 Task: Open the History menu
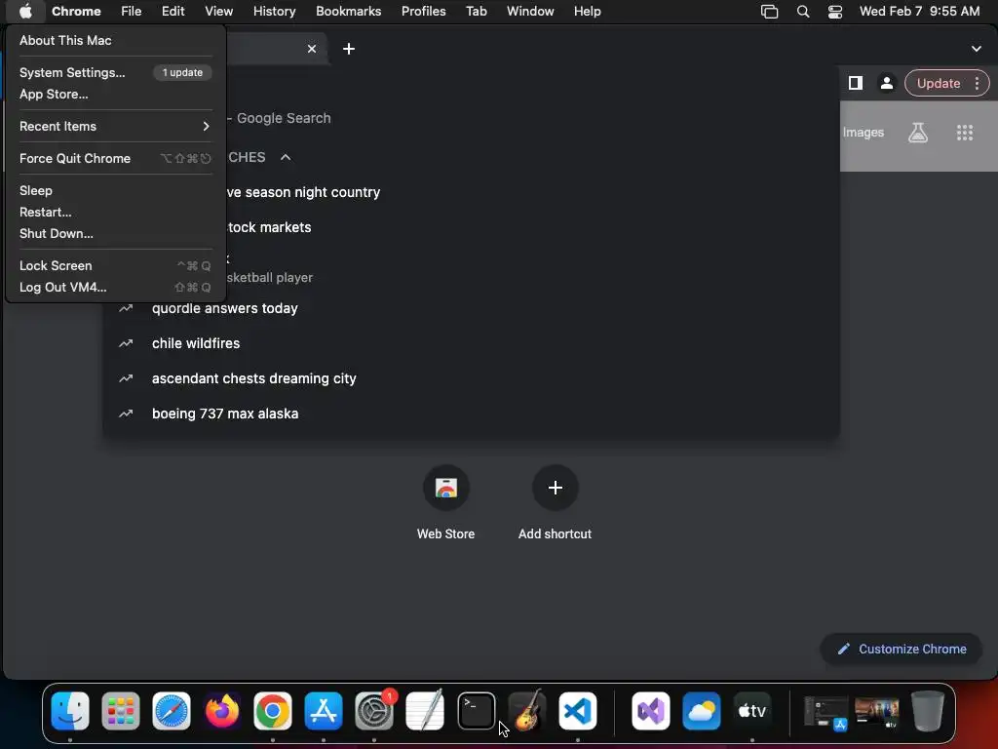(x=274, y=12)
